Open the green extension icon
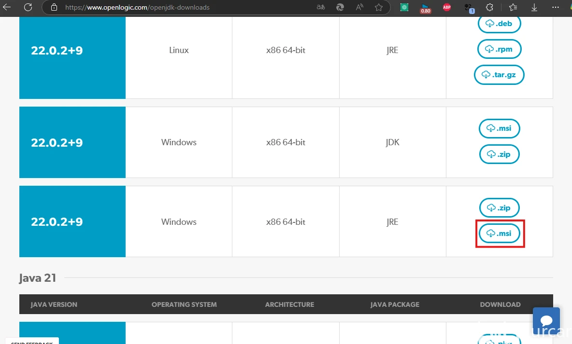This screenshot has height=344, width=572. point(404,7)
